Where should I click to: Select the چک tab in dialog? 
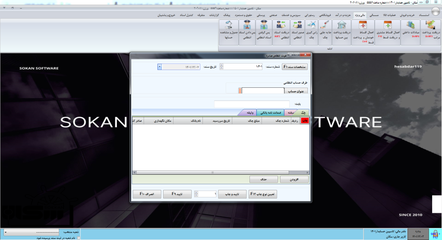click(x=303, y=113)
